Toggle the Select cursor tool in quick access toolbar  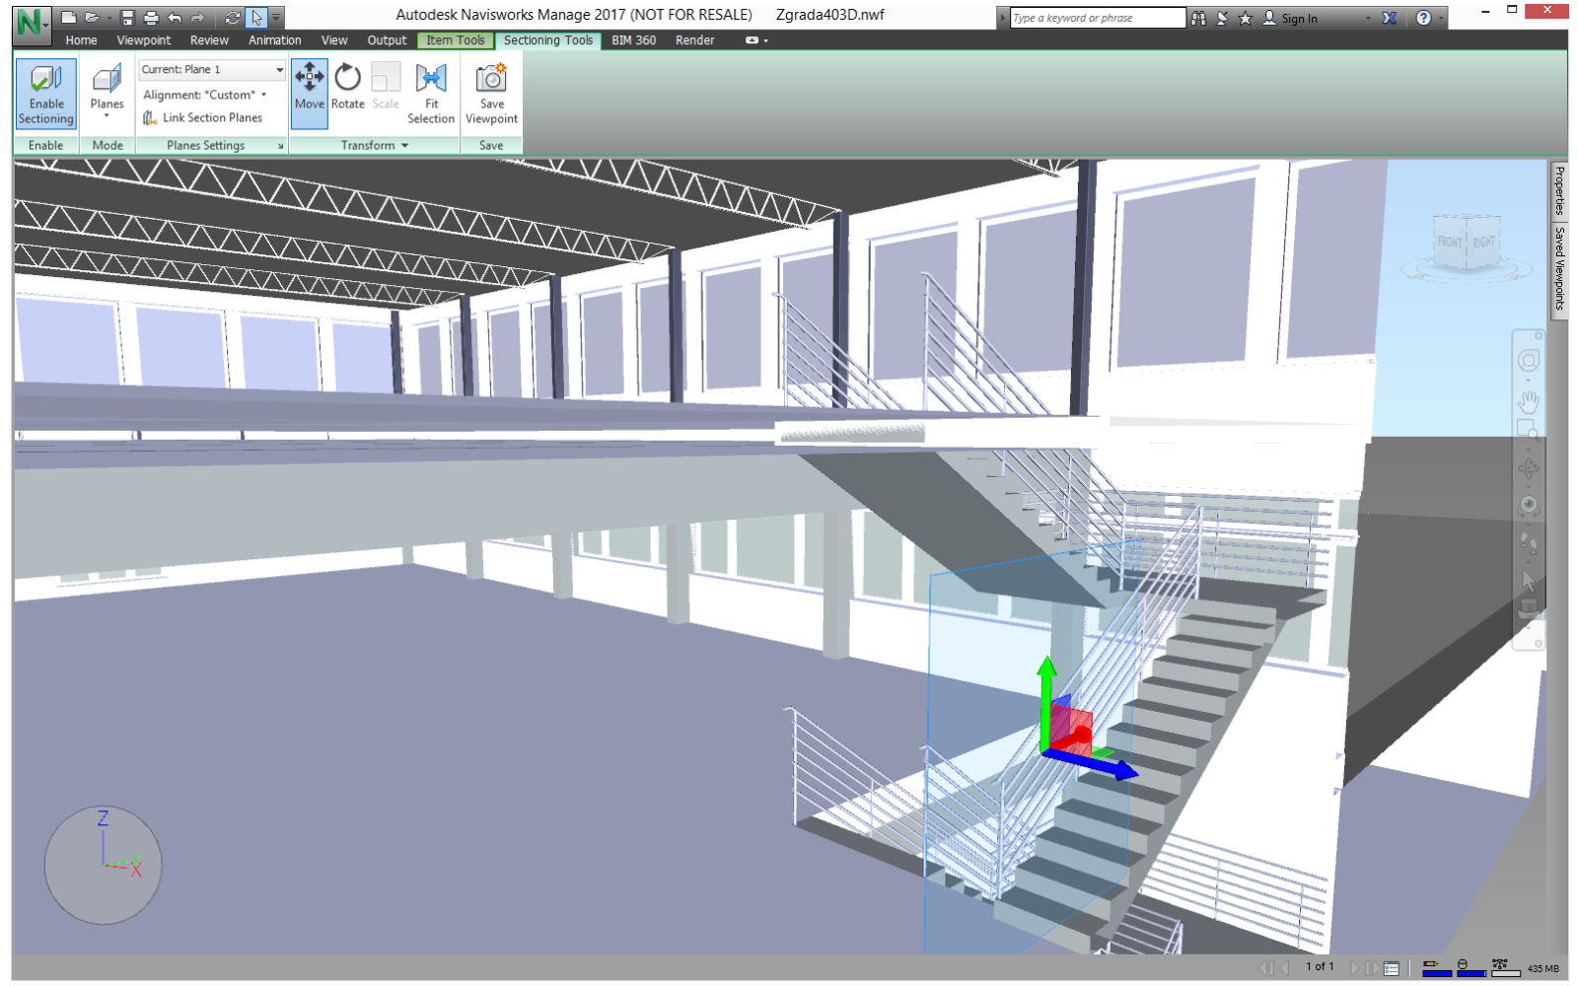(x=256, y=18)
